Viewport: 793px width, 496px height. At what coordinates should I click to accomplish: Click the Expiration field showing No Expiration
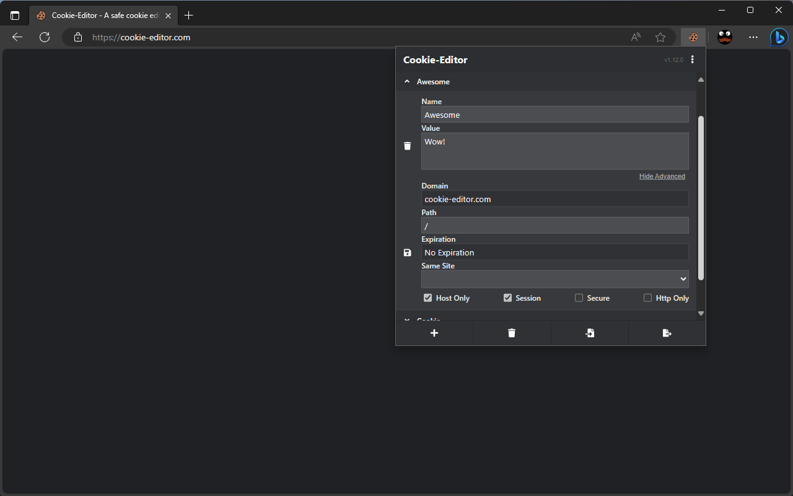555,252
